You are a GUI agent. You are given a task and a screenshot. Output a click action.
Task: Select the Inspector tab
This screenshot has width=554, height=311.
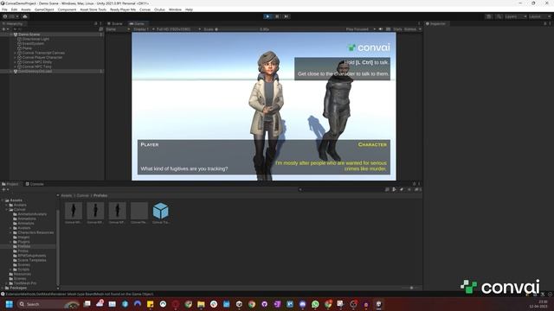tap(435, 23)
